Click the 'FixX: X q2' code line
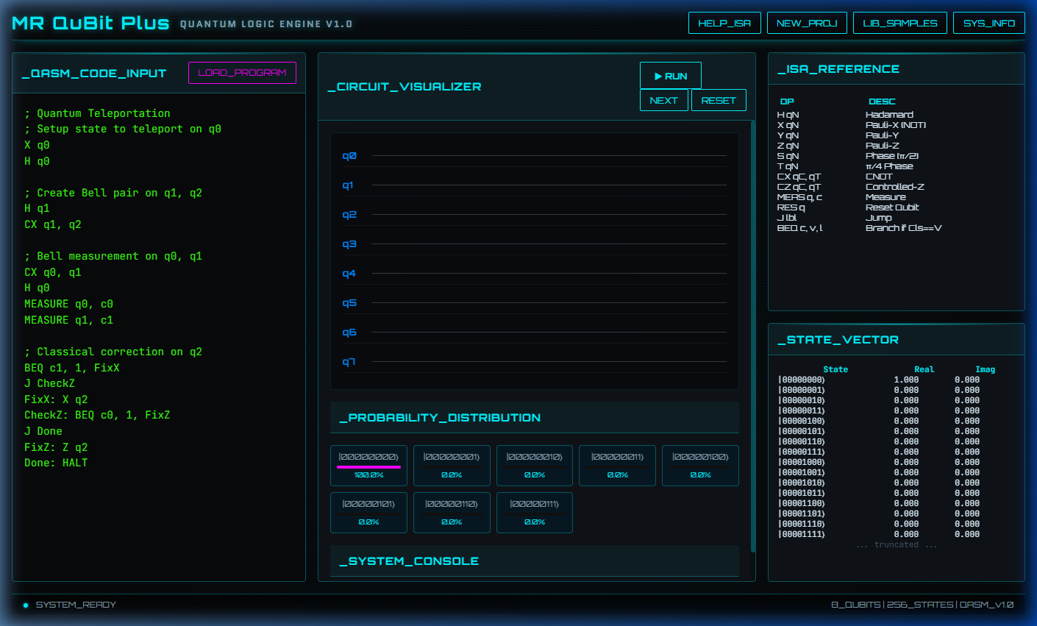The height and width of the screenshot is (626, 1037). coord(56,399)
